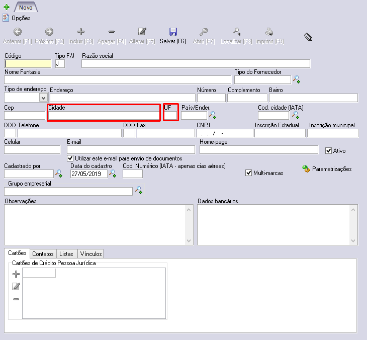The height and width of the screenshot is (340, 367).
Task: Click the Alterar [F5] edit icon
Action: (142, 31)
